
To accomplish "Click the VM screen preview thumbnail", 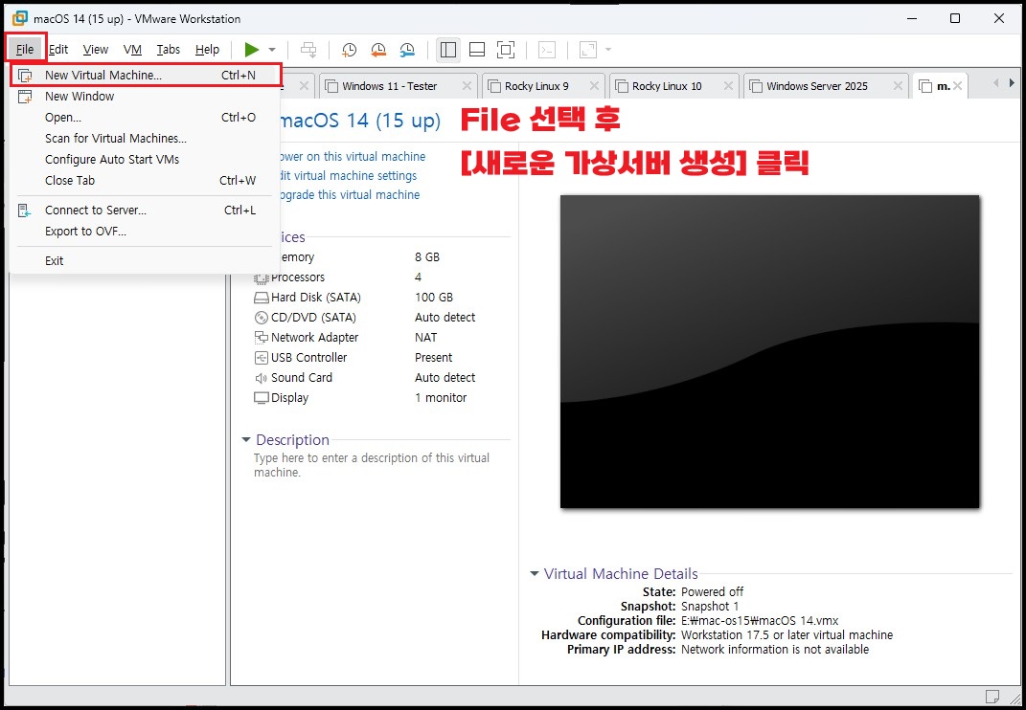I will 769,351.
